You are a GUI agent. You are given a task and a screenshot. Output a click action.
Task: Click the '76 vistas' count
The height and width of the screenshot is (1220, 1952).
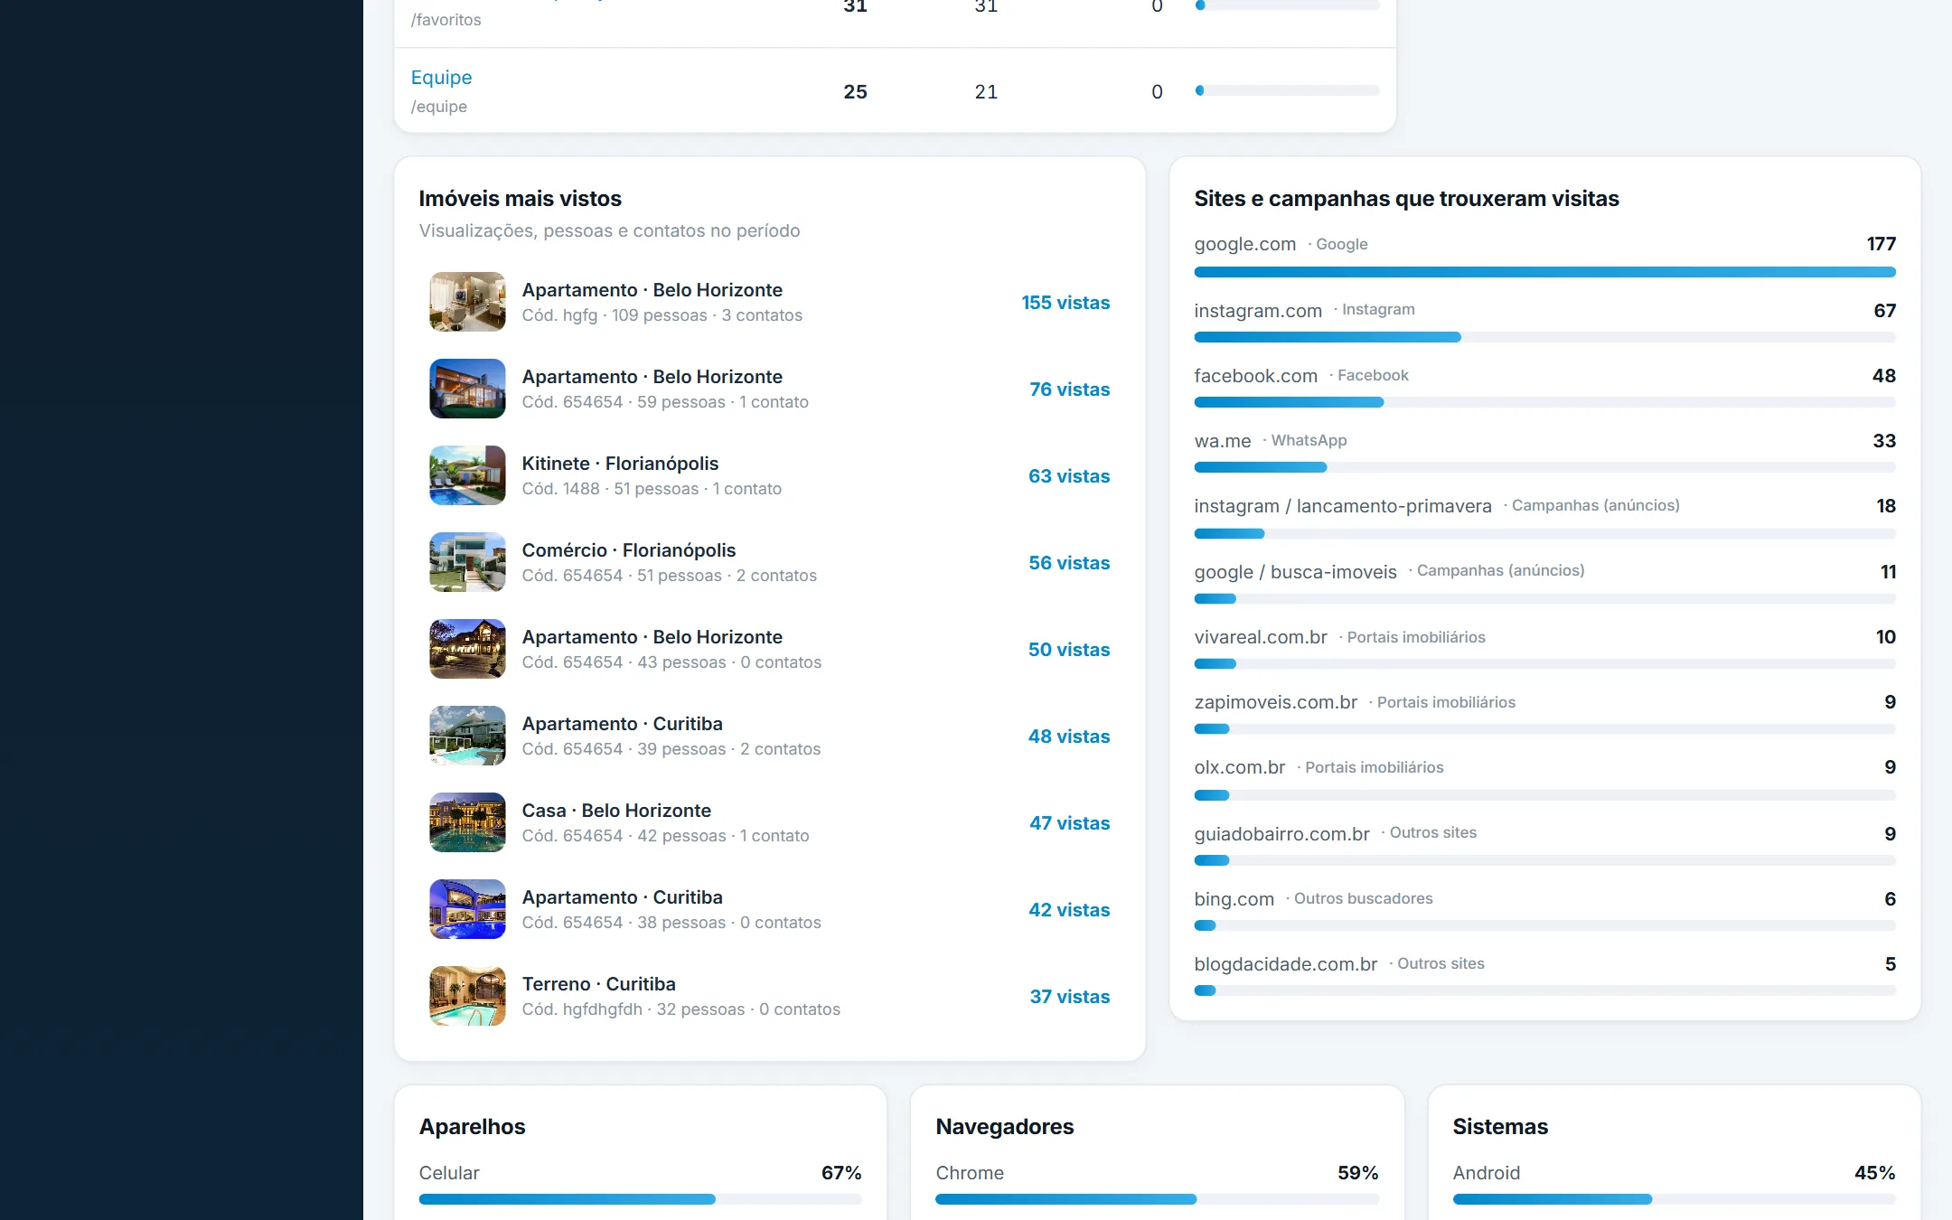tap(1070, 389)
